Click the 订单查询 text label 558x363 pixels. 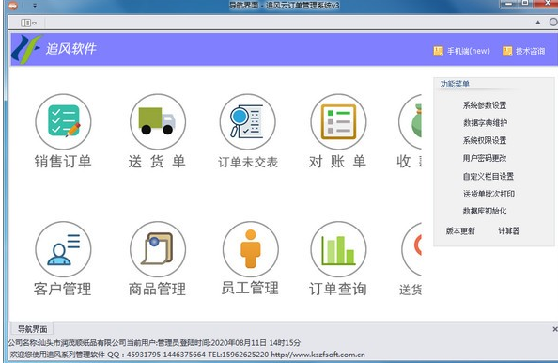click(338, 289)
